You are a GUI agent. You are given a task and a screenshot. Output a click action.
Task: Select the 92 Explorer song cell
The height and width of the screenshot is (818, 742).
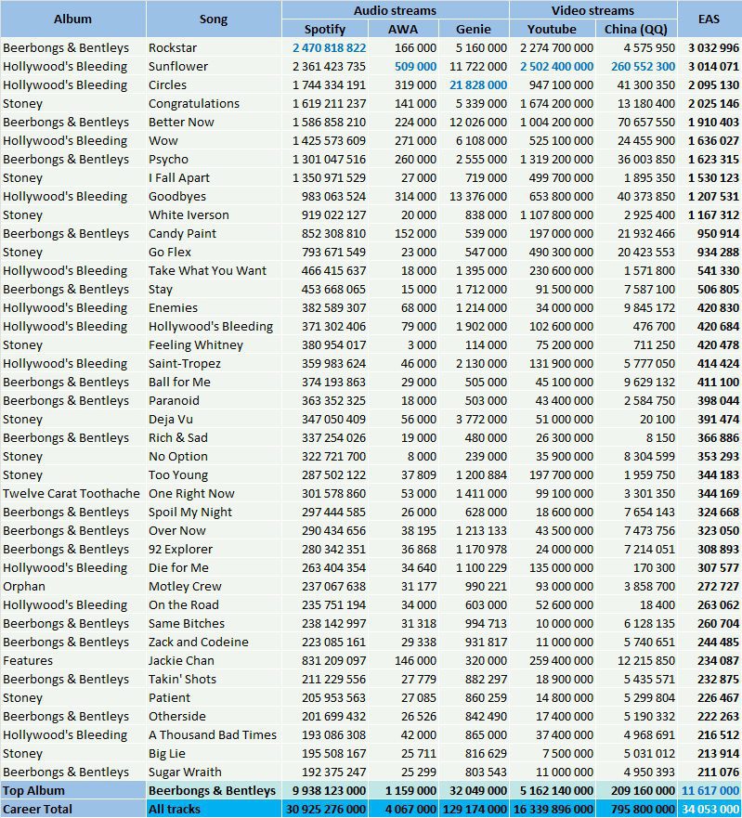[x=214, y=550]
